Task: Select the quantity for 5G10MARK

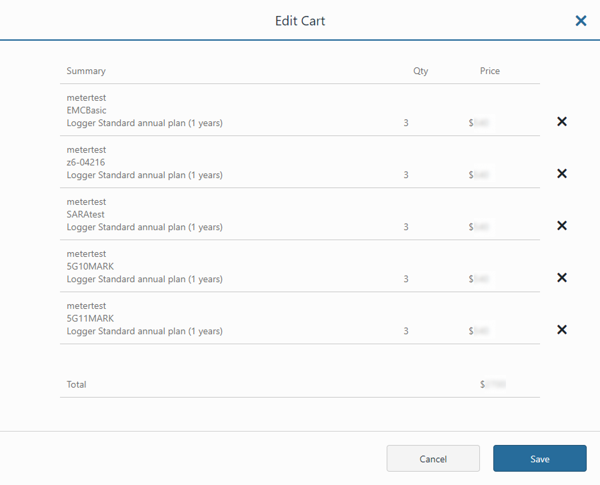Action: coord(406,279)
